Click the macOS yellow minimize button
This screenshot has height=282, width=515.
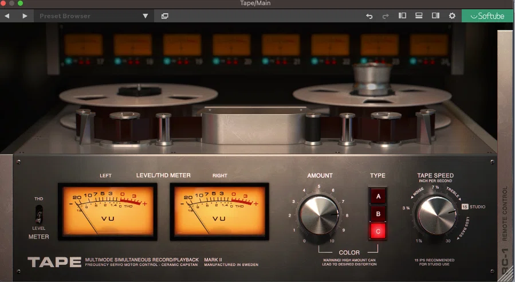pos(12,3)
